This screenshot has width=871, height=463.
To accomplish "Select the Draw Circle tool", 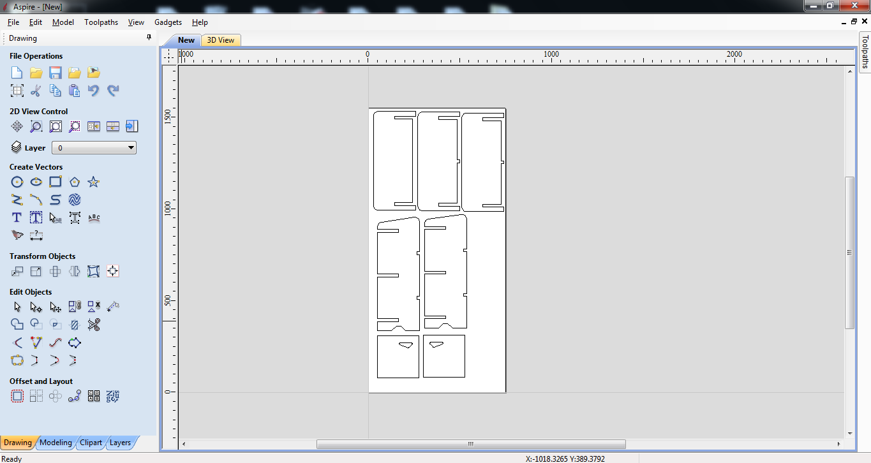I will tap(17, 182).
